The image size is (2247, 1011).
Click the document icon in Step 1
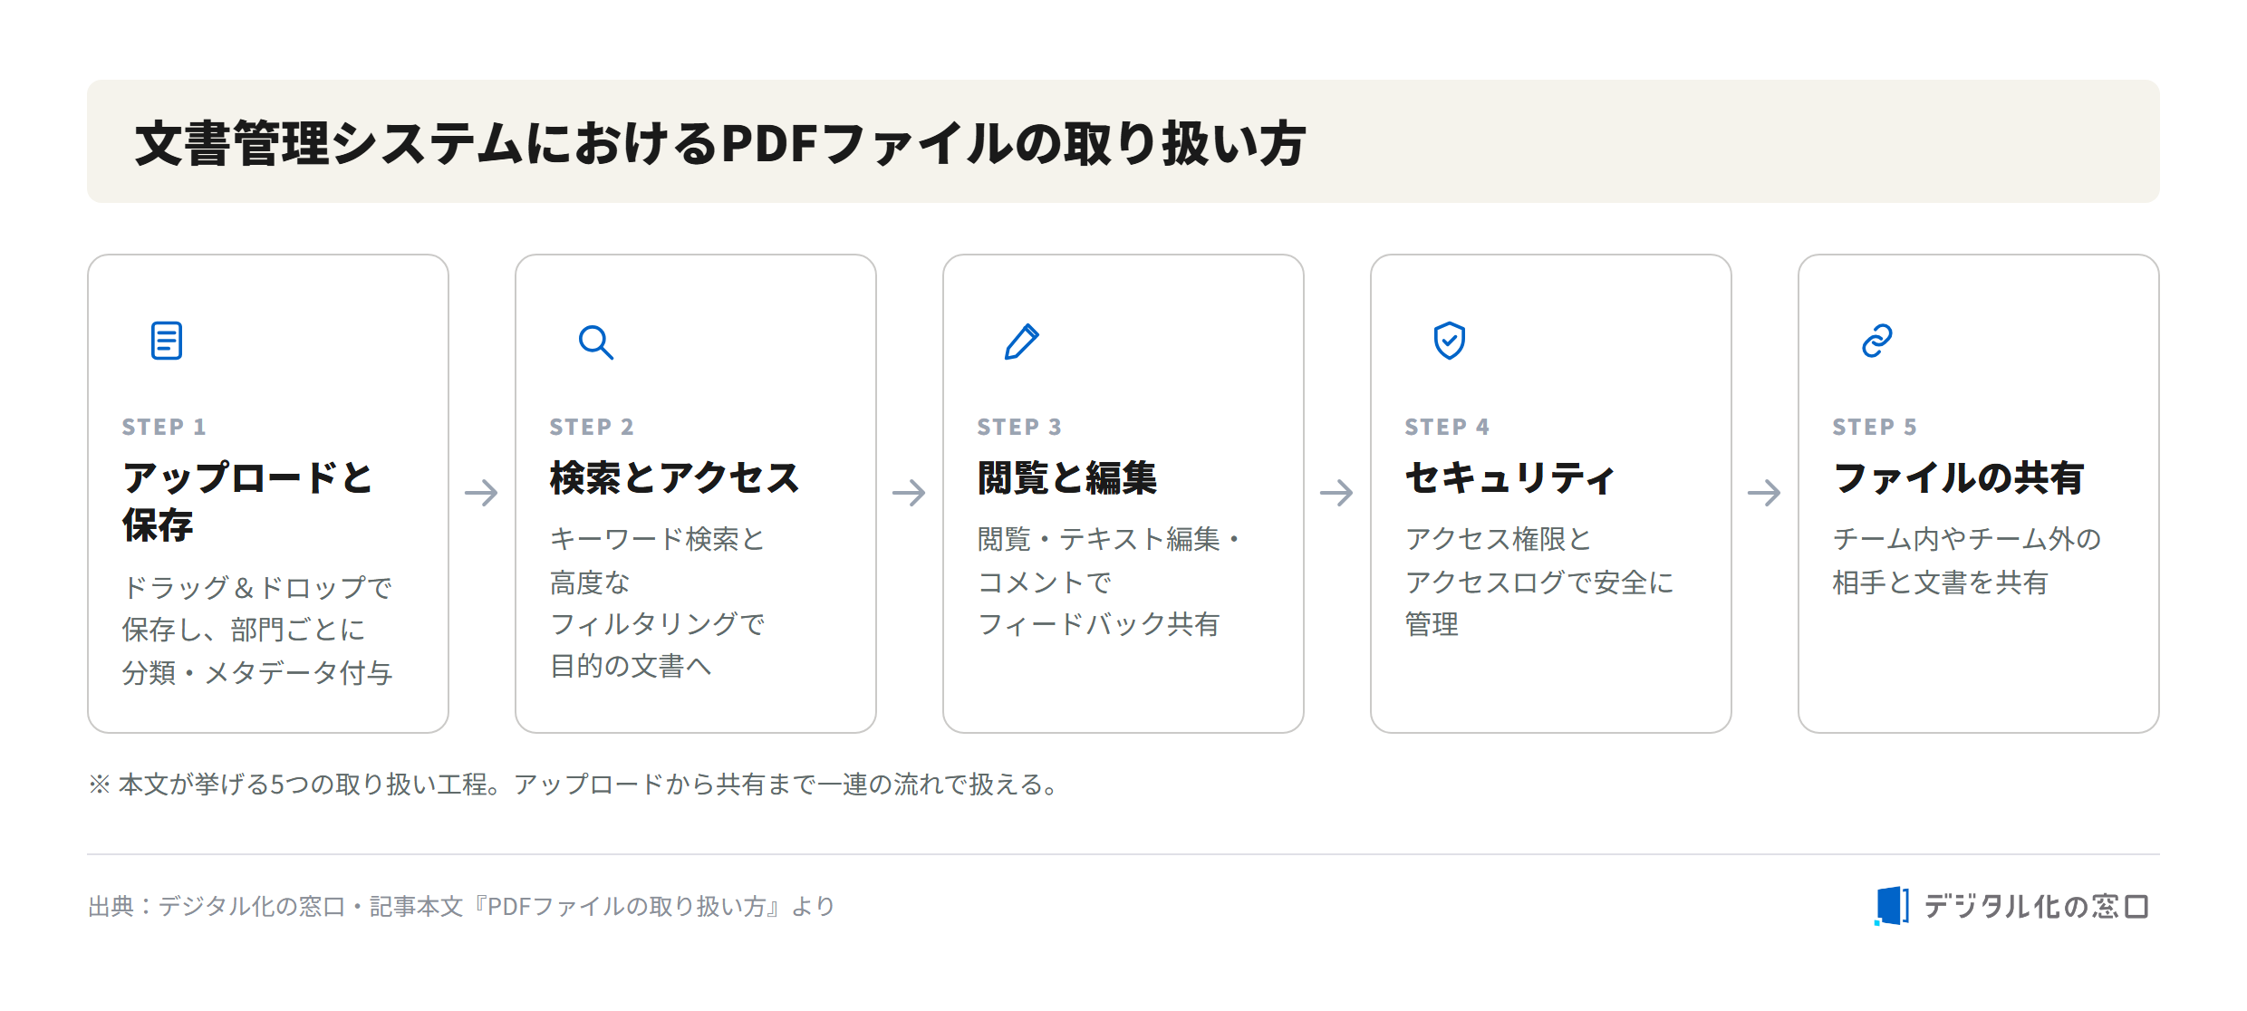pyautogui.click(x=167, y=342)
